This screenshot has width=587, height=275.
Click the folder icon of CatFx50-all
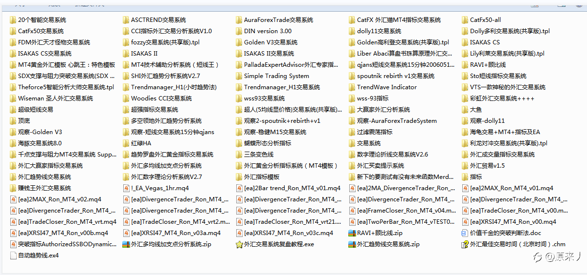(x=465, y=20)
